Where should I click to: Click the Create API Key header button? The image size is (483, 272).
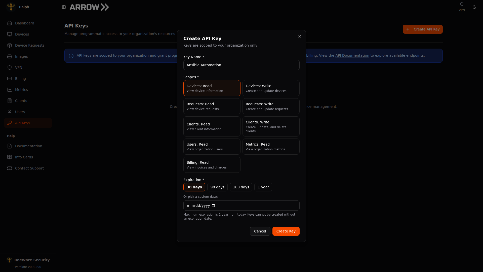[x=423, y=29]
